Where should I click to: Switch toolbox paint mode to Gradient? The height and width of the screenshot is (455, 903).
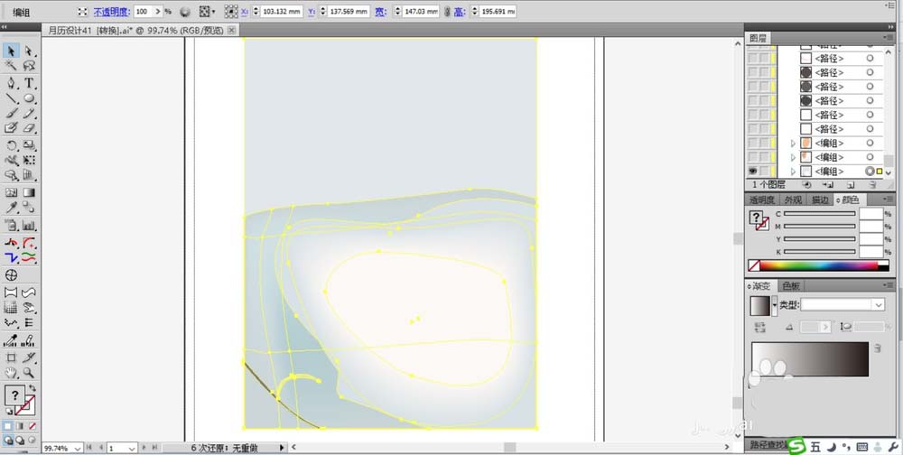(x=20, y=427)
